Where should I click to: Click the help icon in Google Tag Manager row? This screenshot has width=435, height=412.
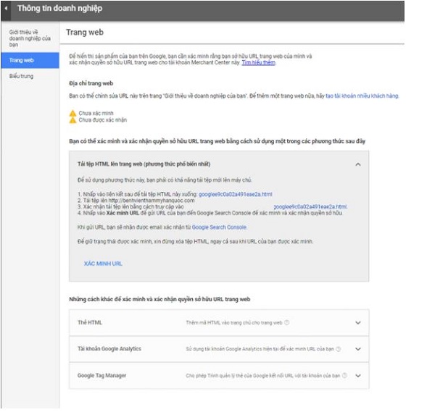pyautogui.click(x=344, y=376)
